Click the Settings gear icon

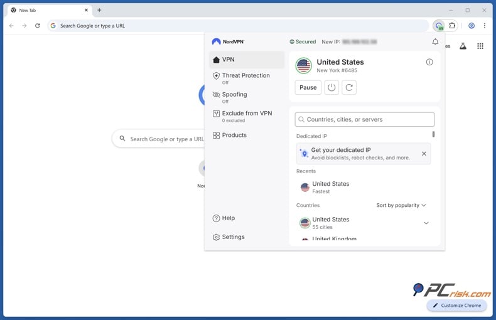click(216, 237)
